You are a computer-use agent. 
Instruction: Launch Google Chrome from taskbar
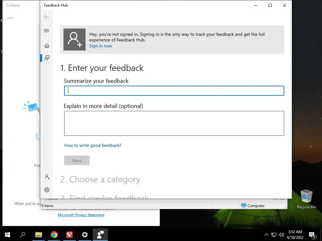(54, 235)
